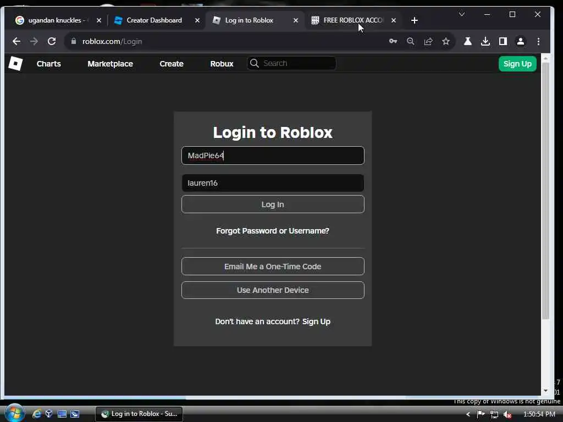
Task: Click the muted volume tray icon
Action: pyautogui.click(x=507, y=414)
